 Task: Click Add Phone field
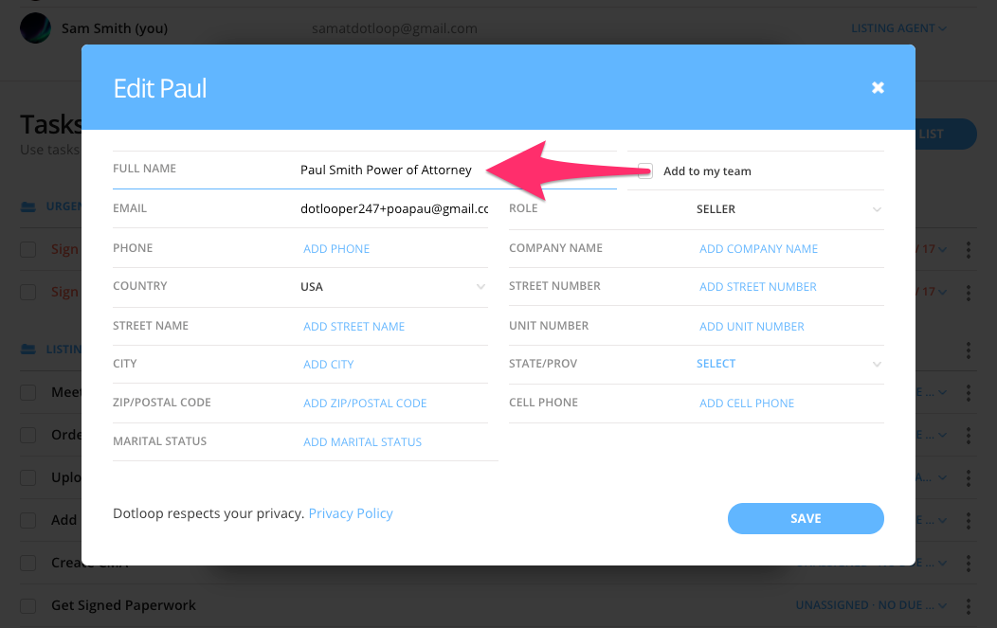[x=336, y=249]
